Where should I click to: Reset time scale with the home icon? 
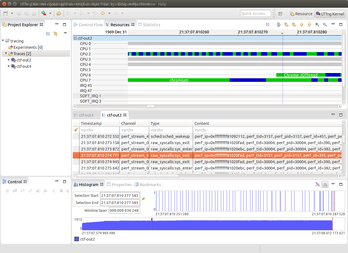coord(279,25)
